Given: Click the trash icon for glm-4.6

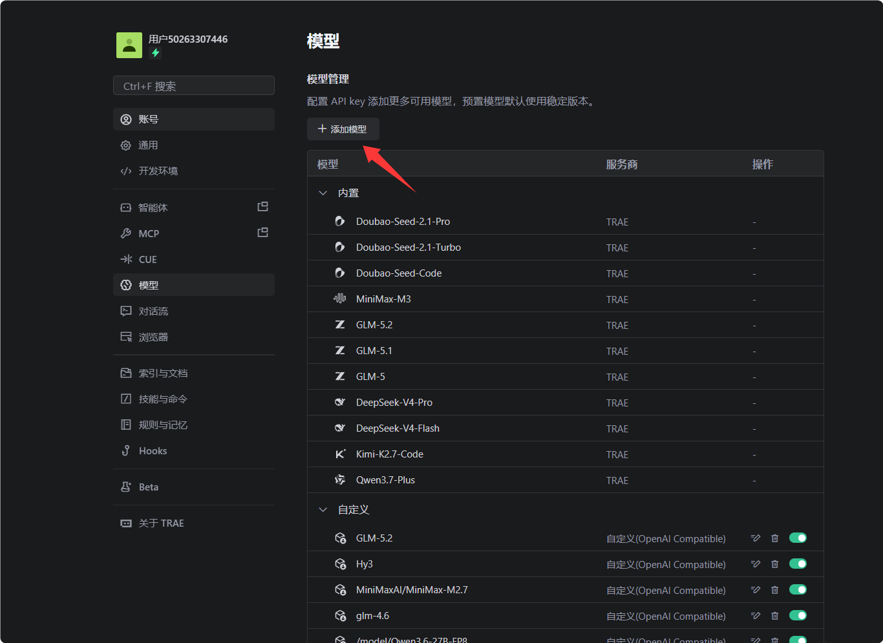Looking at the screenshot, I should (x=775, y=616).
